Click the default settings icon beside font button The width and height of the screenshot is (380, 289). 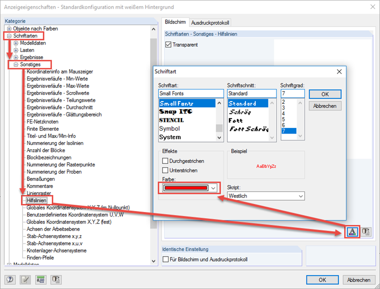[x=366, y=232]
